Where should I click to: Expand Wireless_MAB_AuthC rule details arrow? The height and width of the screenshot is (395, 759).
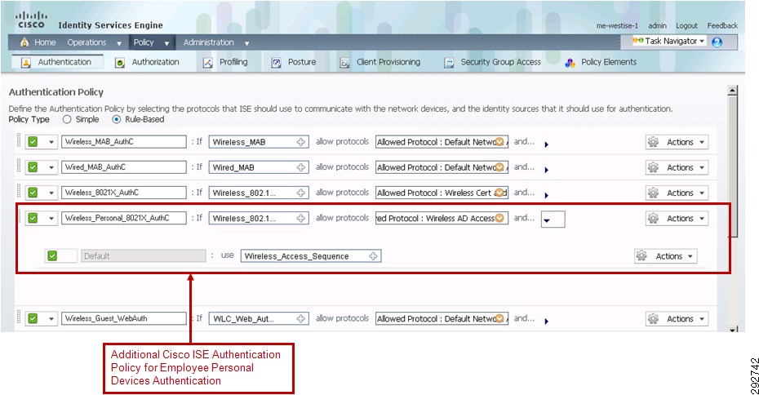[547, 144]
